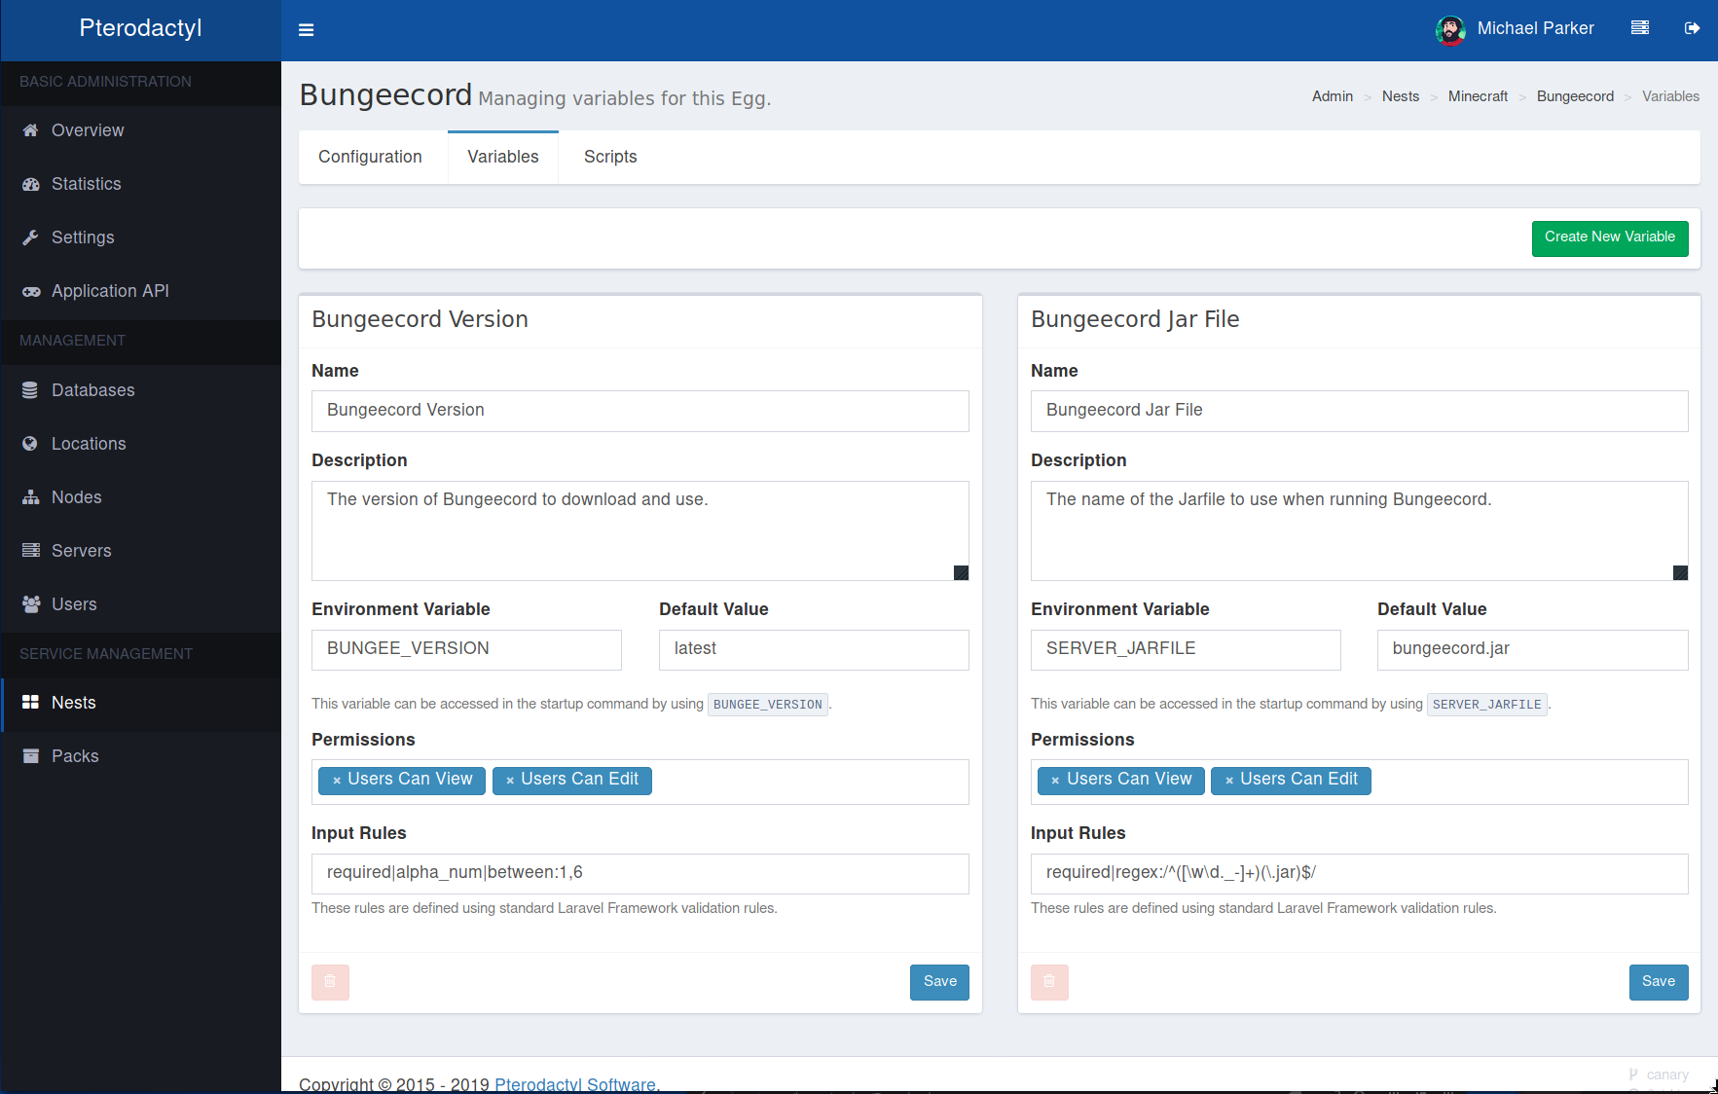Open the Configuration tab
1718x1094 pixels.
pyautogui.click(x=370, y=158)
